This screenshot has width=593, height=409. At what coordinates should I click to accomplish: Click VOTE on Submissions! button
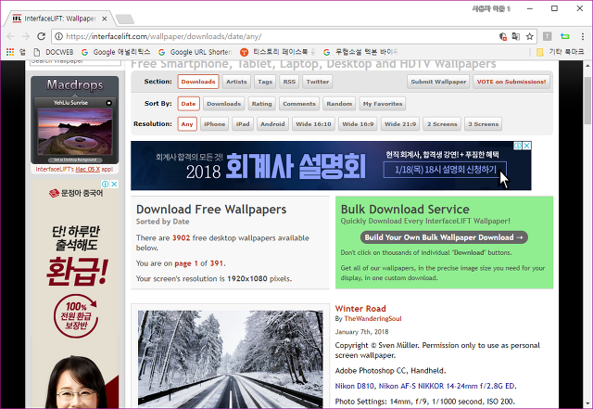[x=511, y=82]
